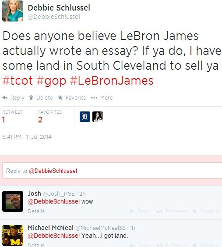Open Michael McNeal's profile name link
The height and width of the screenshot is (247, 222).
51,228
